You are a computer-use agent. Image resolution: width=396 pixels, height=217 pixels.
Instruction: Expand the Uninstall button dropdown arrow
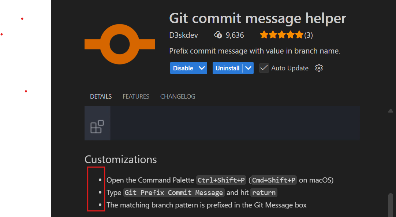pos(248,68)
